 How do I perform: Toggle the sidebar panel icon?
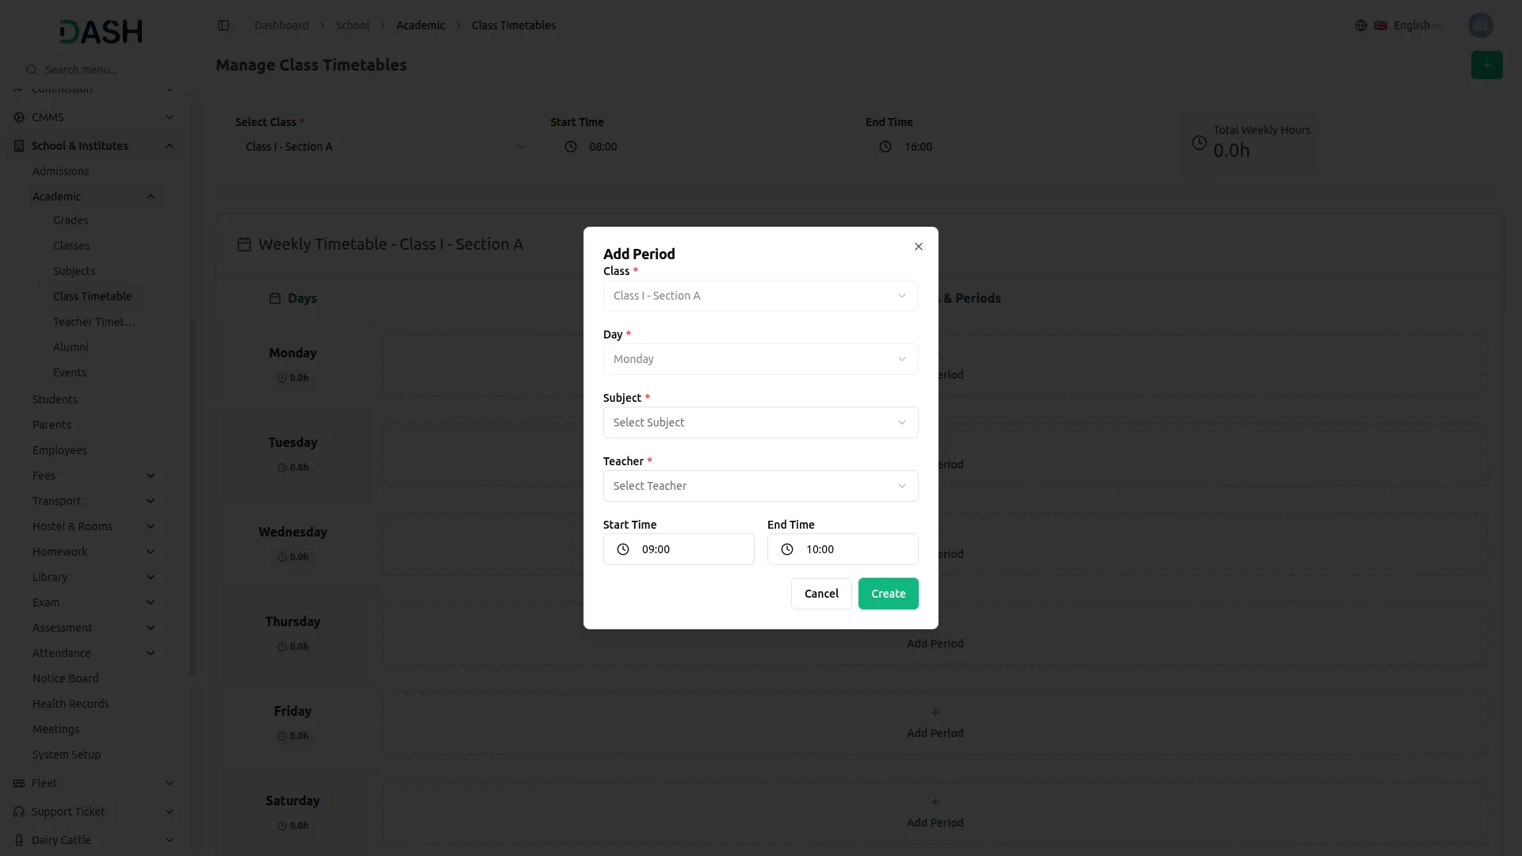(x=224, y=25)
